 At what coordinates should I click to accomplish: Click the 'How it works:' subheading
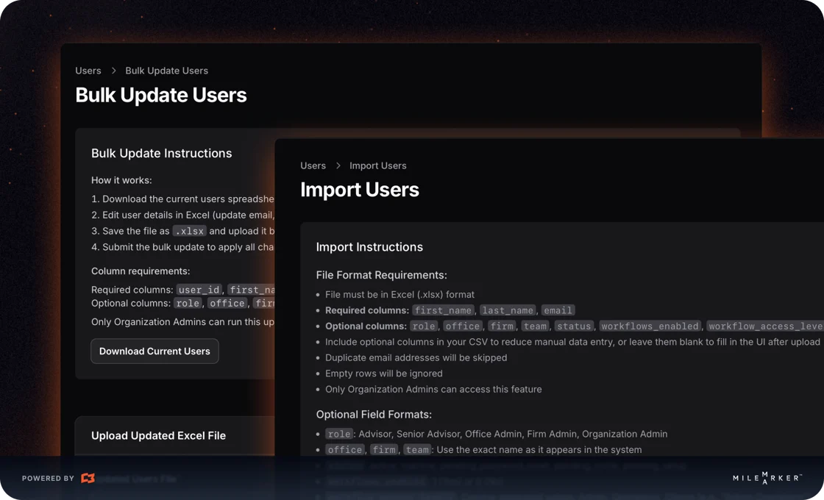[x=121, y=180]
